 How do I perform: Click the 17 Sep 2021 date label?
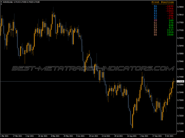(157, 136)
